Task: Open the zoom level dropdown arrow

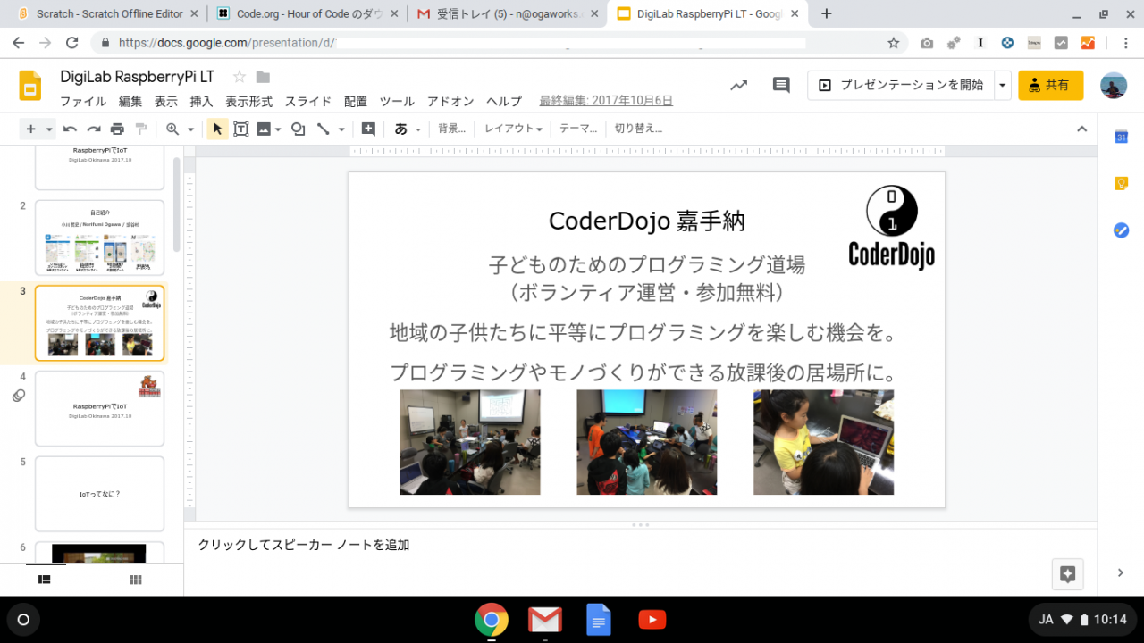Action: 190,129
